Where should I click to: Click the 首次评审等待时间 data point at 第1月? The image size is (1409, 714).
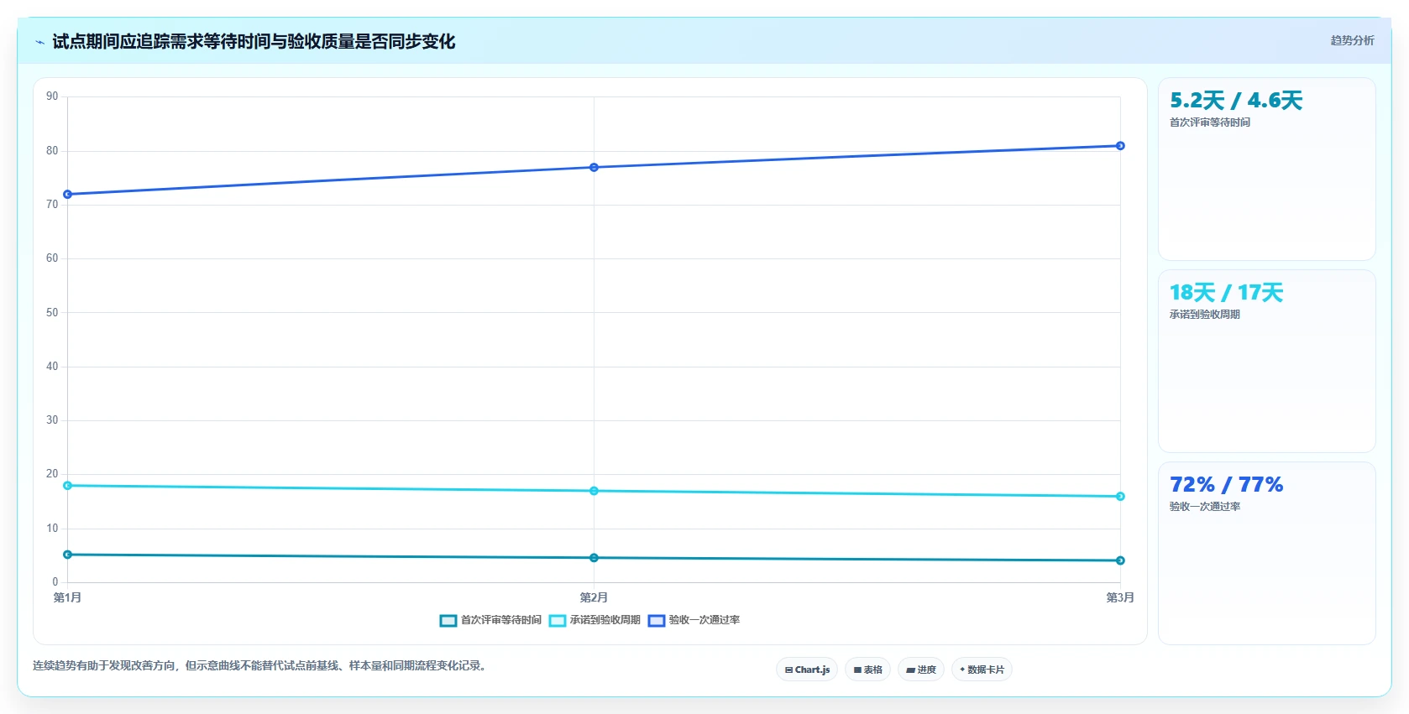(68, 555)
